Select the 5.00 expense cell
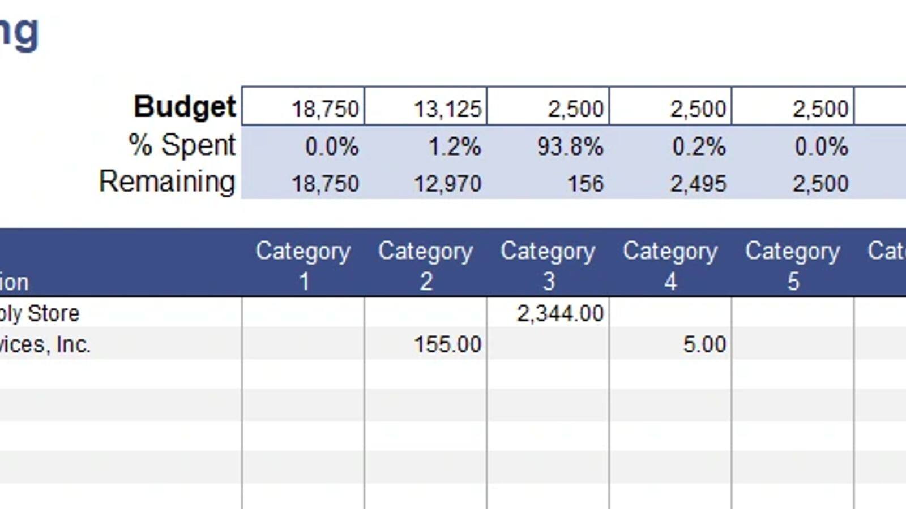This screenshot has height=509, width=906. tap(670, 344)
